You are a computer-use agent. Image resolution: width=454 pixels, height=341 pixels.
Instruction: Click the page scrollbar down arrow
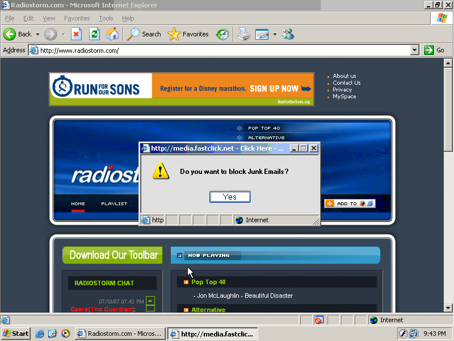(x=448, y=308)
